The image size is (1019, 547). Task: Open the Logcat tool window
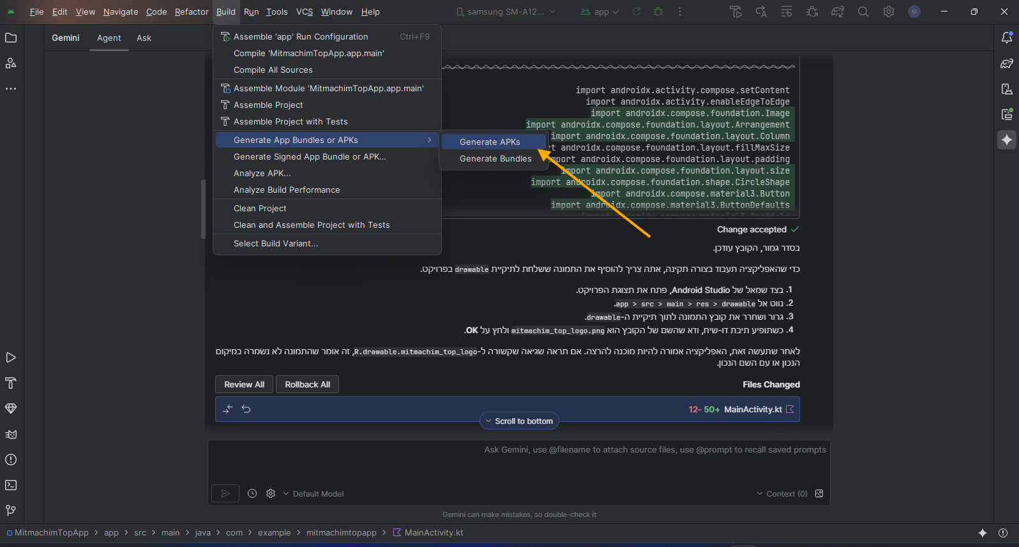pos(11,434)
